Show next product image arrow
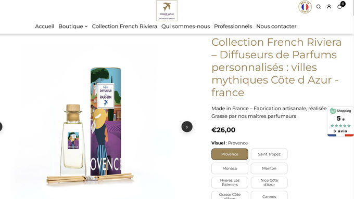Viewport: 354px width, 199px height. click(x=187, y=127)
